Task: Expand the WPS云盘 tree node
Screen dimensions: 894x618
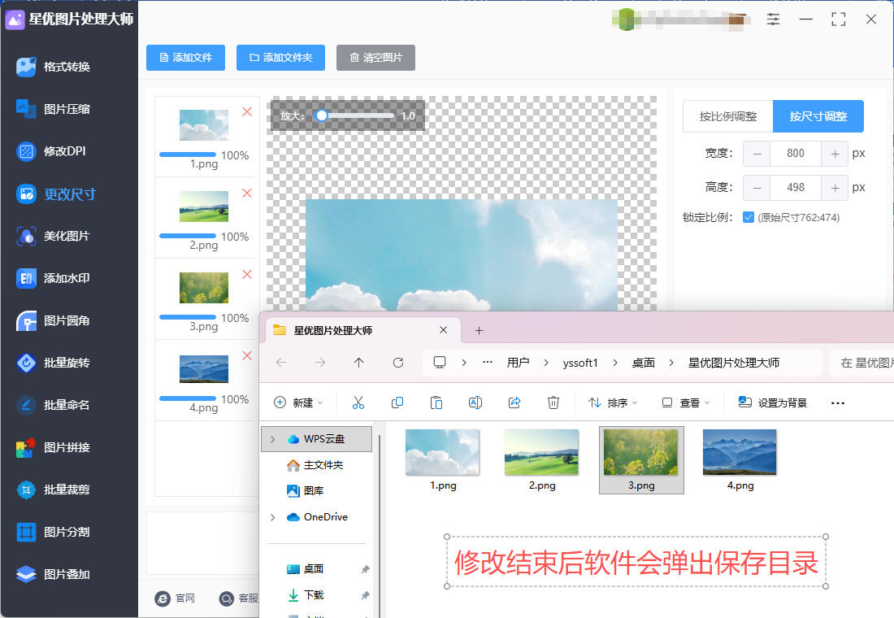Action: click(272, 439)
